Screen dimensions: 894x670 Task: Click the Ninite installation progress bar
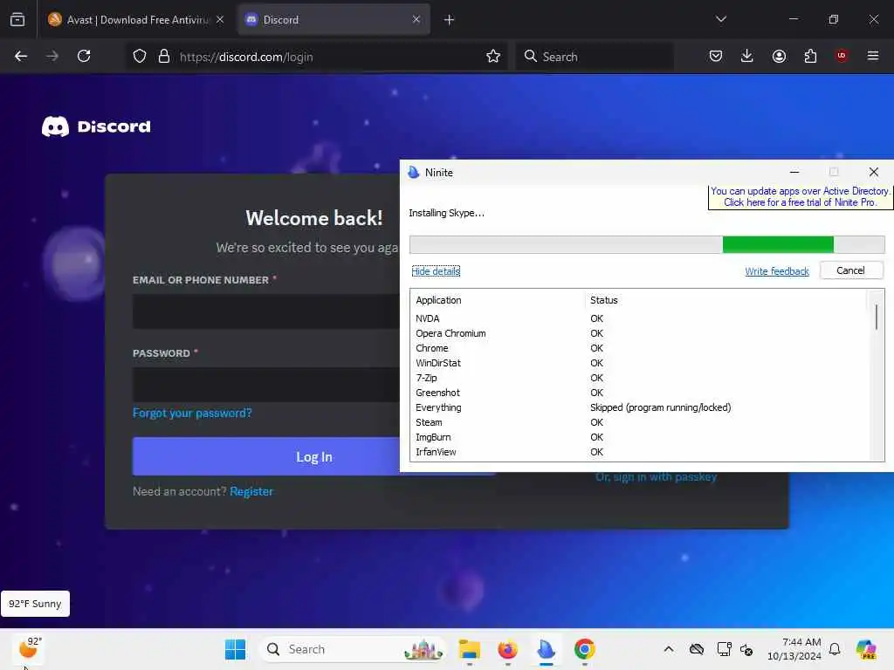point(647,244)
